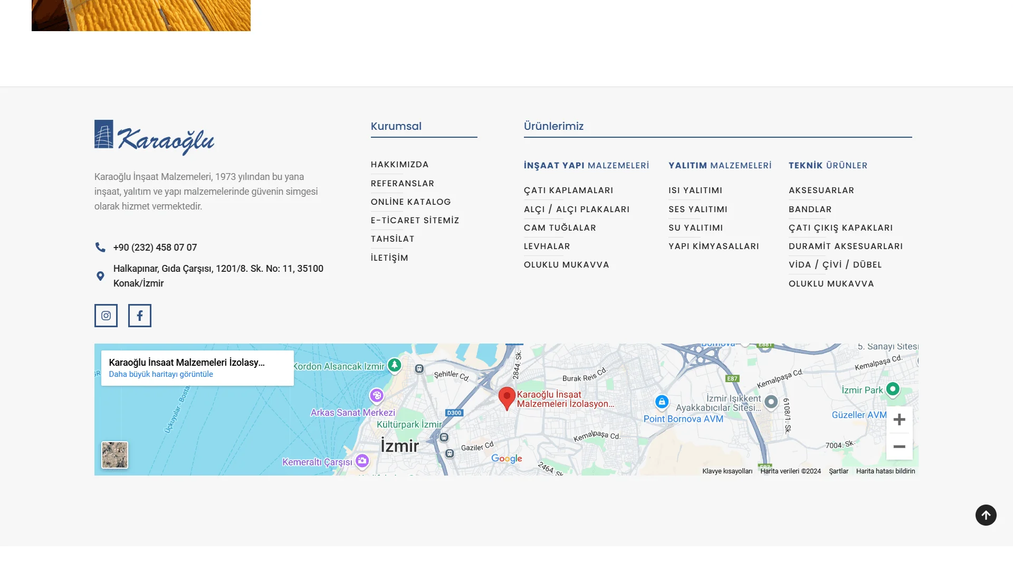Image resolution: width=1013 pixels, height=570 pixels.
Task: Click 'Daha büyük haritayı görüntüle' link
Action: 161,374
